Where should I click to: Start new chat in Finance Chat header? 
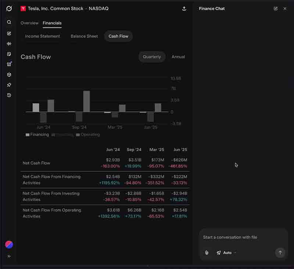tap(276, 8)
